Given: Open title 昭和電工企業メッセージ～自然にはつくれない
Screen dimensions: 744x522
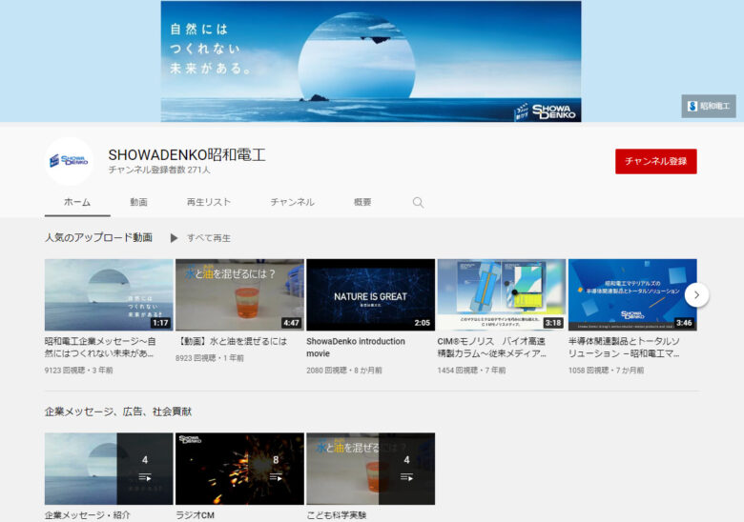Looking at the screenshot, I should (100, 348).
